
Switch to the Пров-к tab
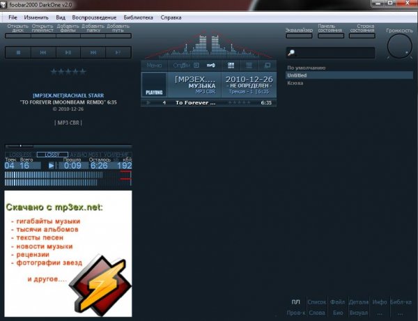[296, 313]
